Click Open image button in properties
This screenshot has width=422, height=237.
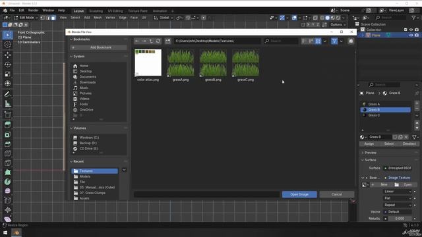(x=405, y=184)
